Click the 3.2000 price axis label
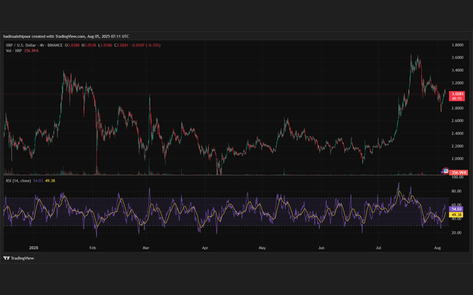 pyautogui.click(x=457, y=83)
